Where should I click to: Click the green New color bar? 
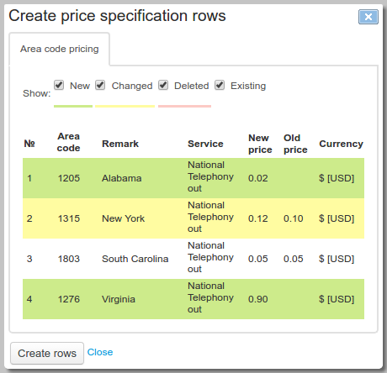(73, 106)
